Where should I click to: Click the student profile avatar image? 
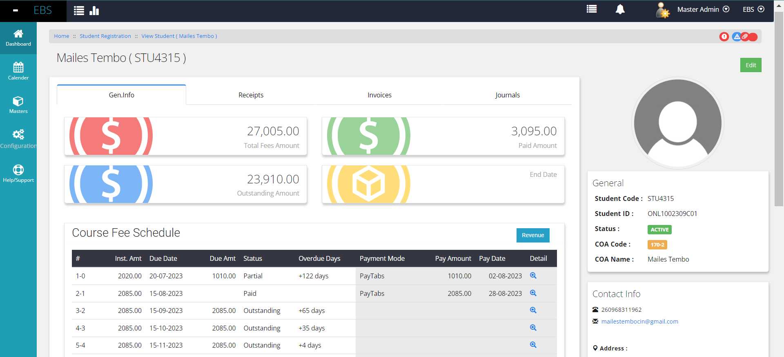click(x=677, y=123)
